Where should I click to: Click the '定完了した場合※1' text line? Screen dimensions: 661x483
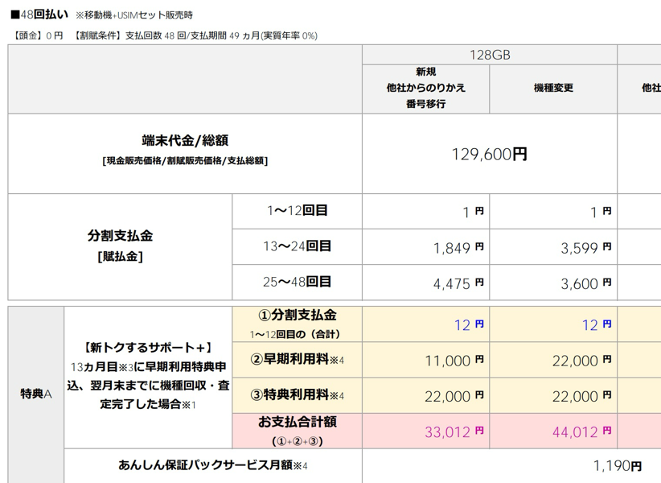coord(147,404)
